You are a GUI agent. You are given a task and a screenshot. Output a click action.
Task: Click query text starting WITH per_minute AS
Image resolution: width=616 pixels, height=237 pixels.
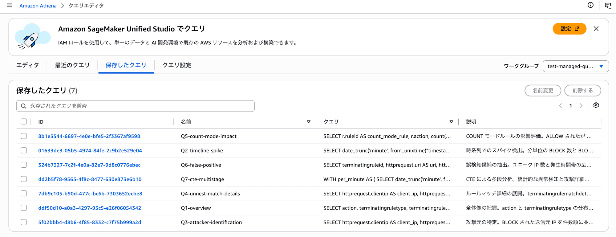click(387, 179)
